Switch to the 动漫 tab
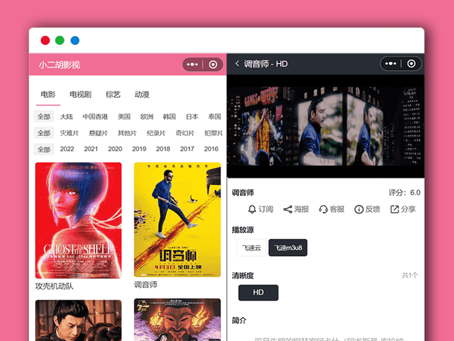This screenshot has width=454, height=341. click(141, 94)
